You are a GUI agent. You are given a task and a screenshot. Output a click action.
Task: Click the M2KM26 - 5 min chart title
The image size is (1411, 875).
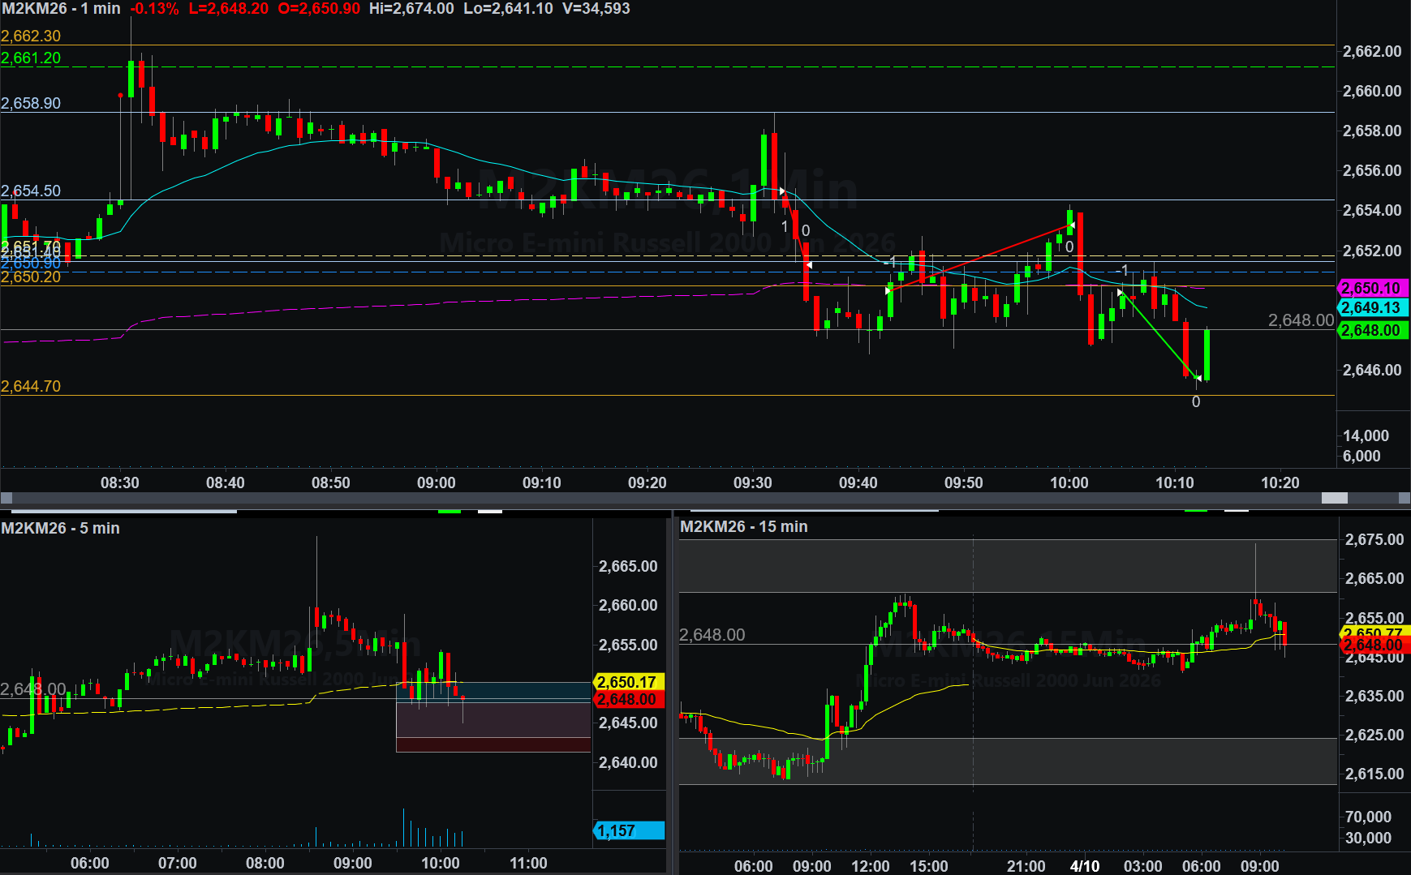(x=61, y=528)
